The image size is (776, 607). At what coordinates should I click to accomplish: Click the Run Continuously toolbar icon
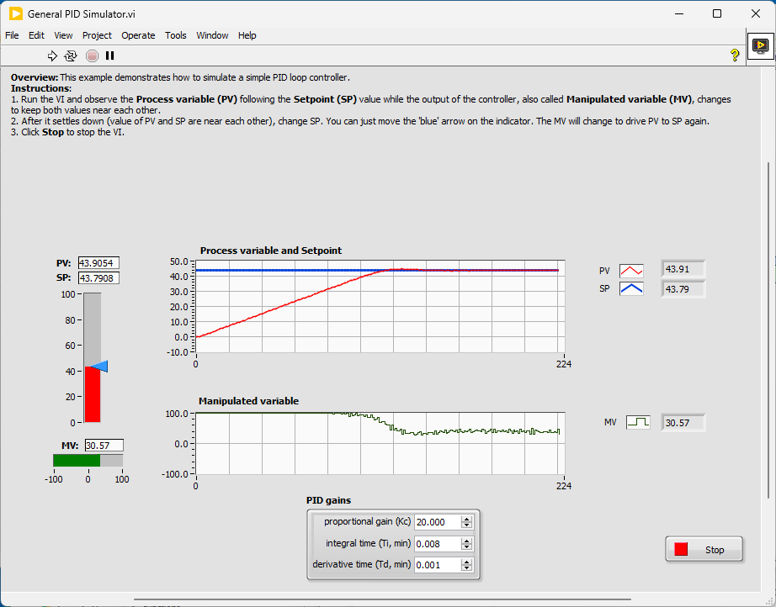point(71,55)
